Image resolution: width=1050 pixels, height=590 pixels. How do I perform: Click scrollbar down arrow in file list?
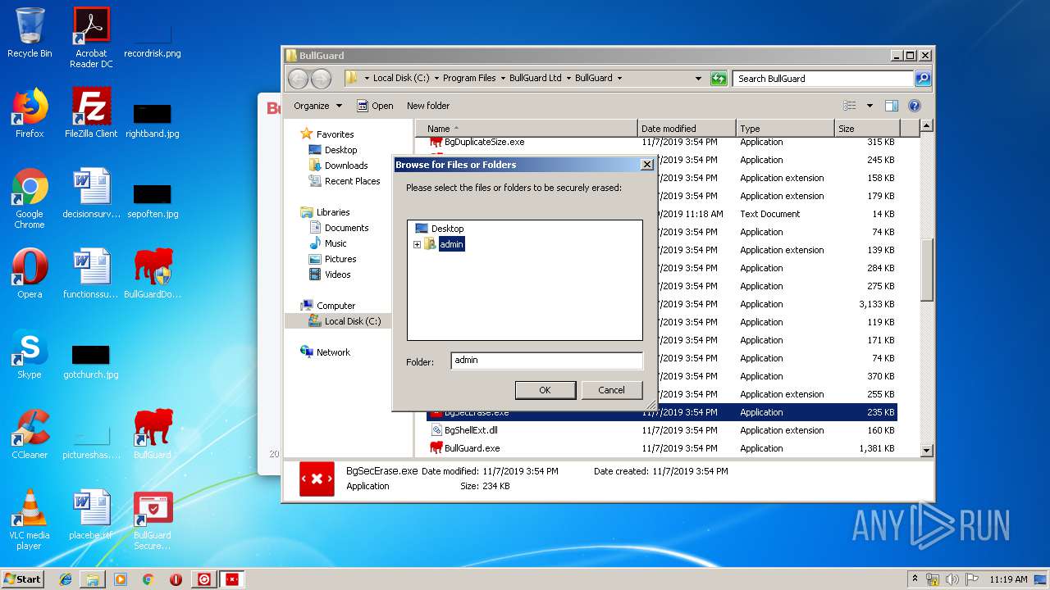pyautogui.click(x=926, y=450)
